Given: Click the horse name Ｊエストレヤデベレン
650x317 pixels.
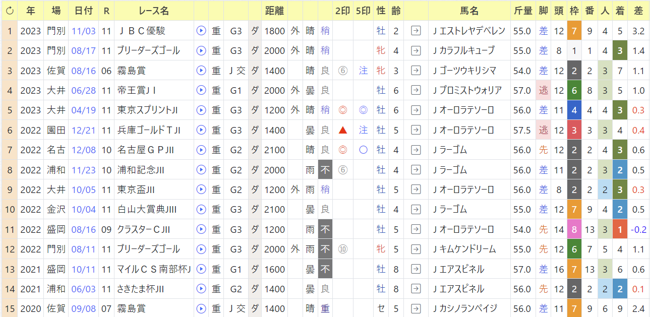Looking at the screenshot, I should tap(469, 31).
